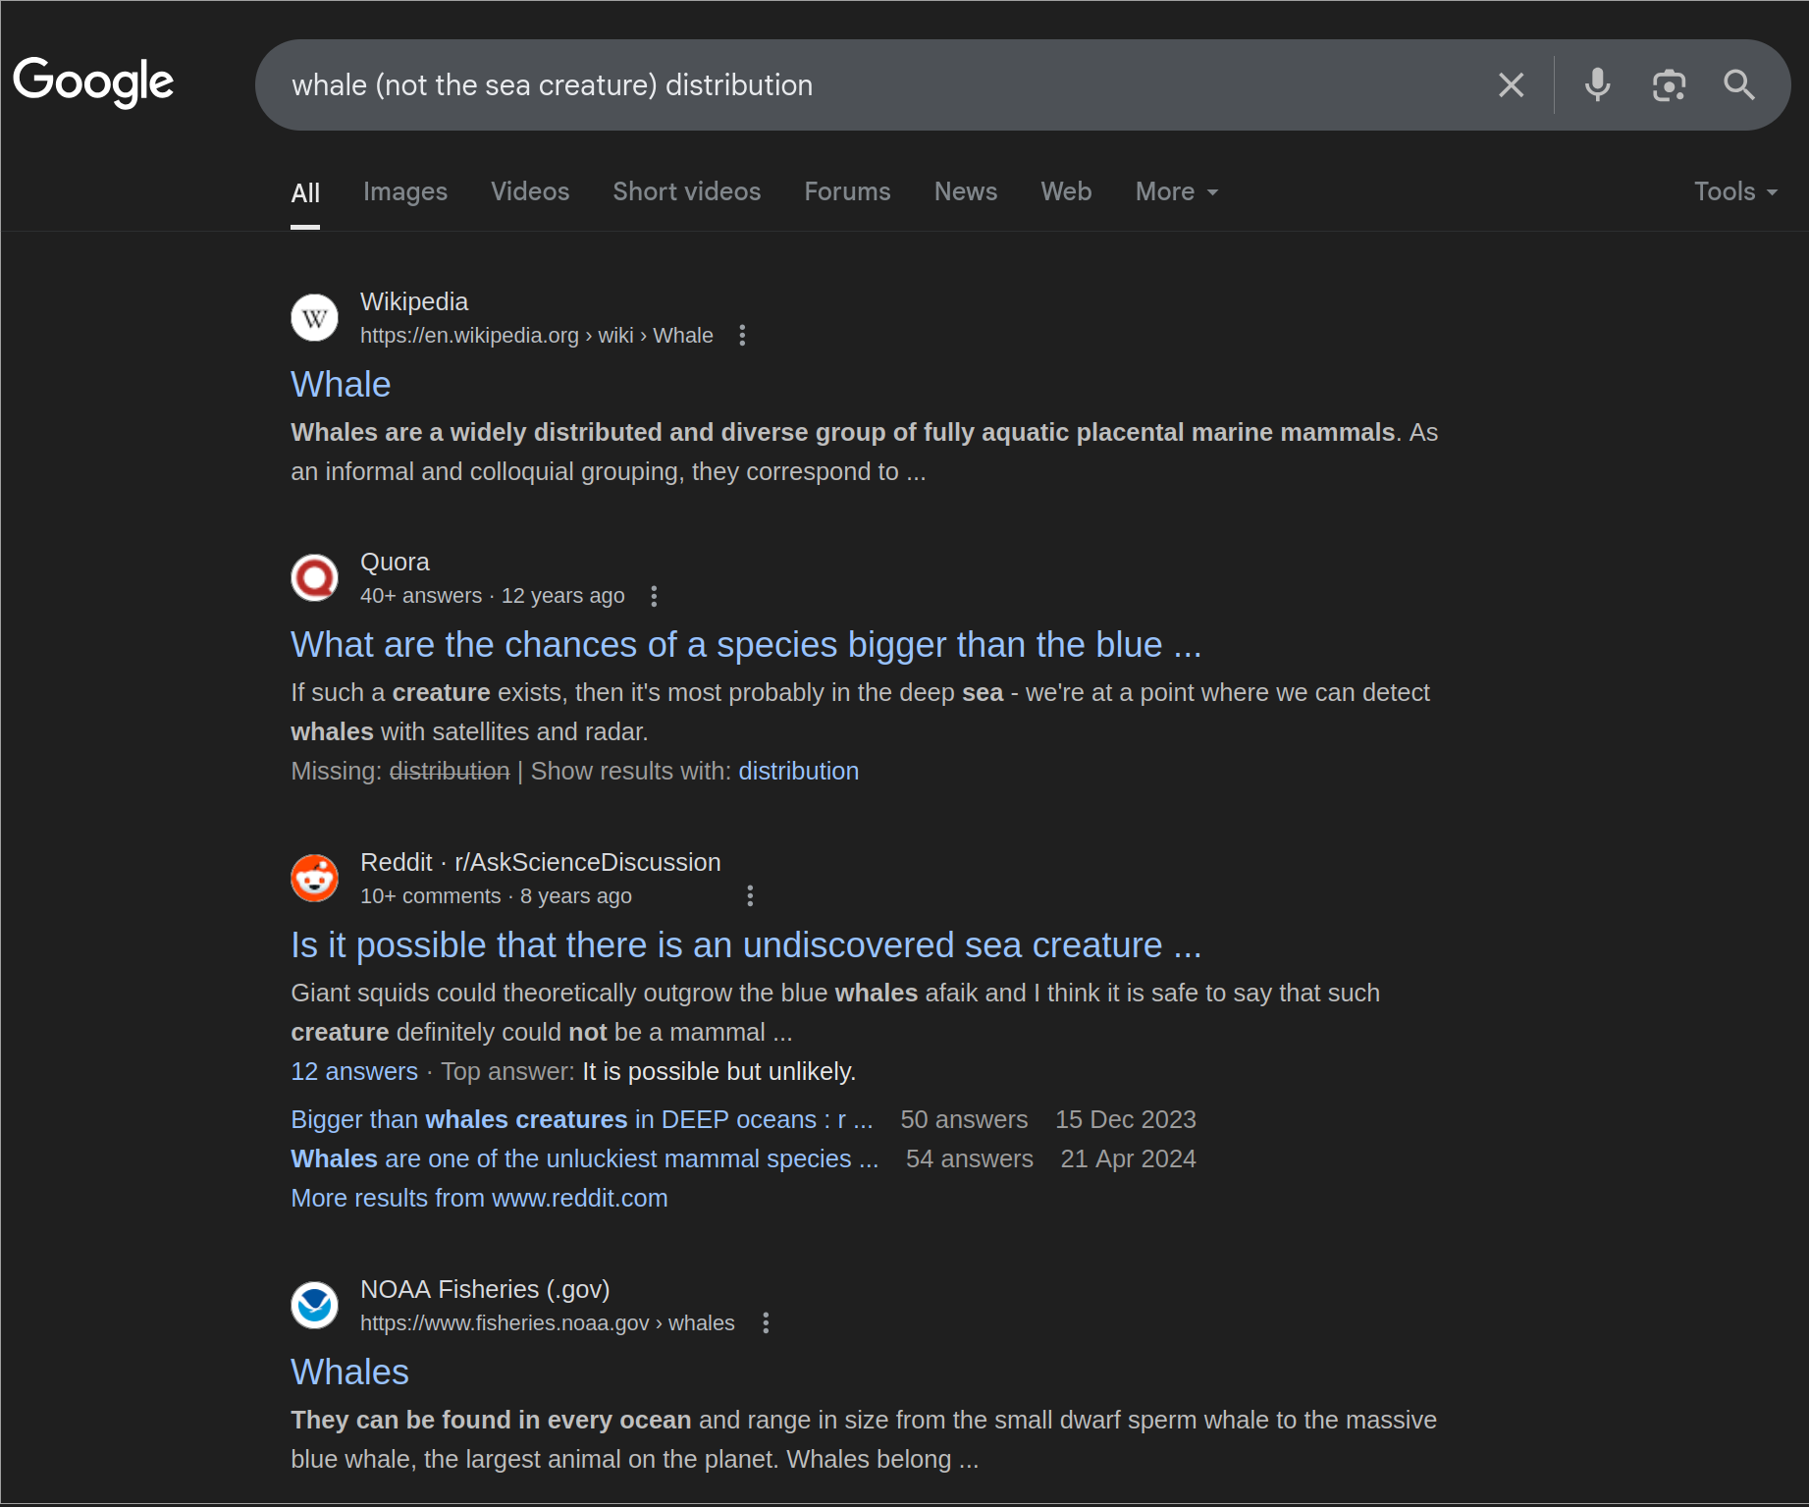Open three-dot menu for Reddit result
The width and height of the screenshot is (1809, 1507).
[x=750, y=895]
